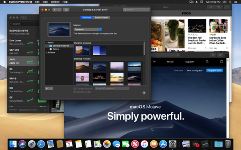Open Trash in the Dock
Image resolution: width=241 pixels, height=150 pixels.
pos(228,144)
